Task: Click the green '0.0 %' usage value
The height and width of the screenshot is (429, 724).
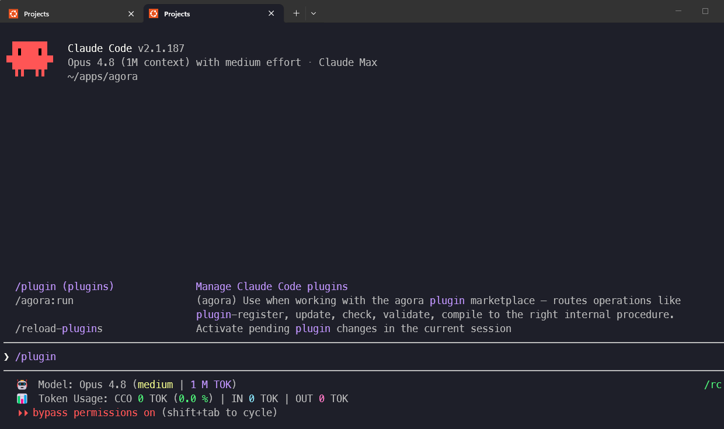Action: coord(193,399)
